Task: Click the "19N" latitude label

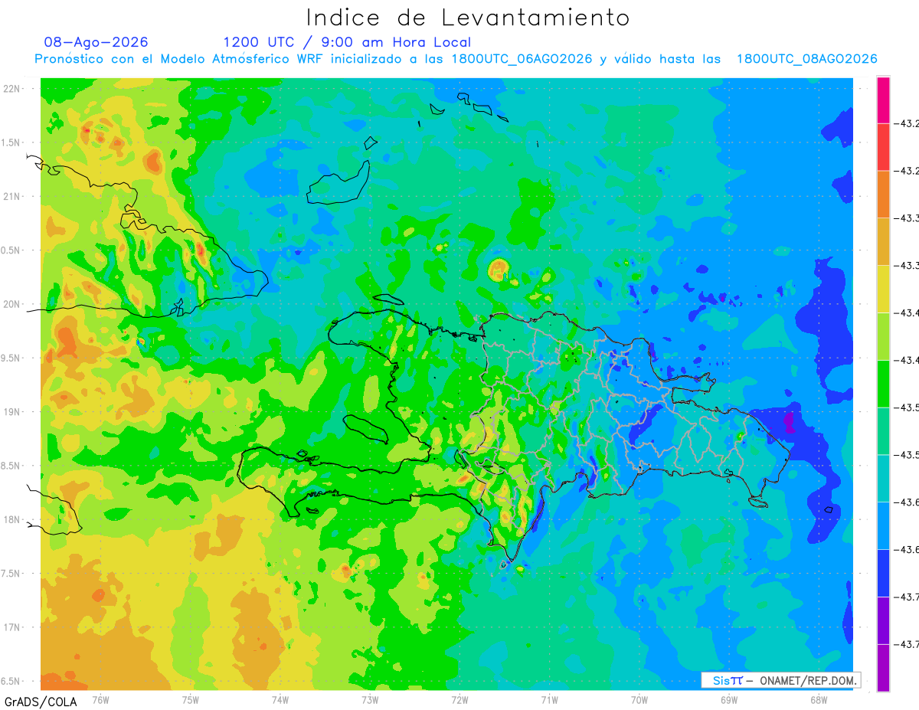Action: point(11,411)
